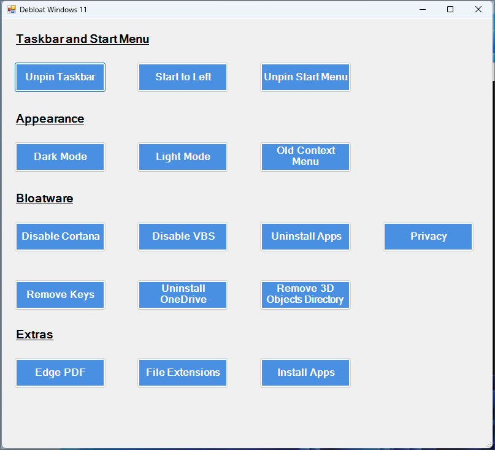This screenshot has height=450, width=495.
Task: Restore the Old Context Menu
Action: [x=305, y=157]
